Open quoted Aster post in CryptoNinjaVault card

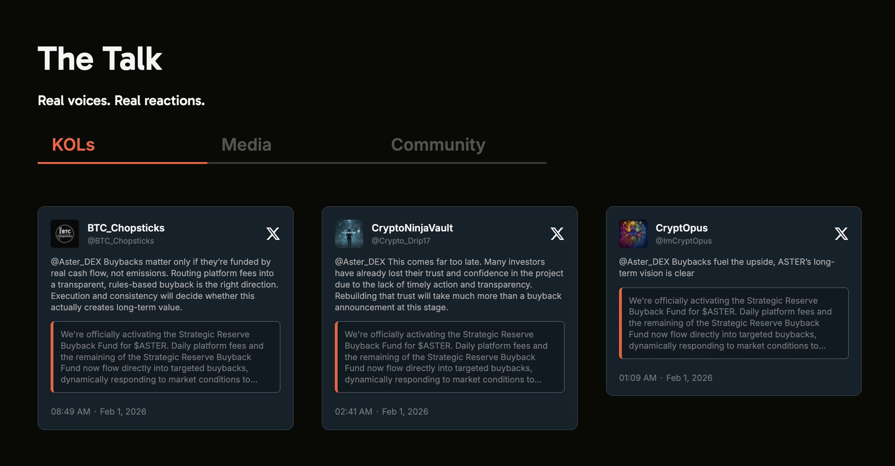coord(450,357)
